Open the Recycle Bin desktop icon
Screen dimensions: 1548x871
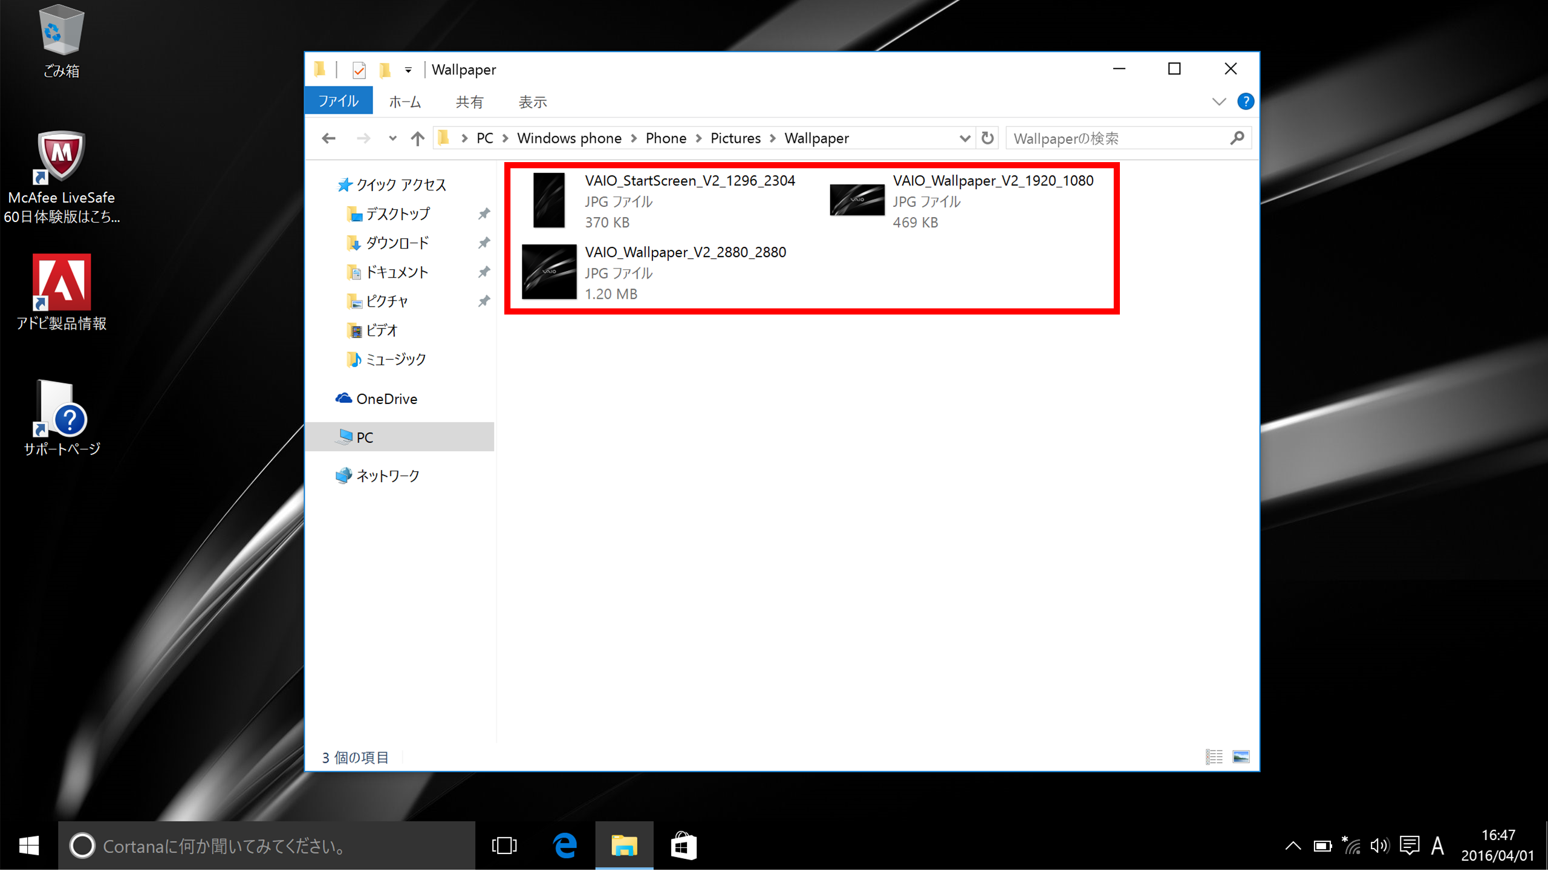[61, 41]
